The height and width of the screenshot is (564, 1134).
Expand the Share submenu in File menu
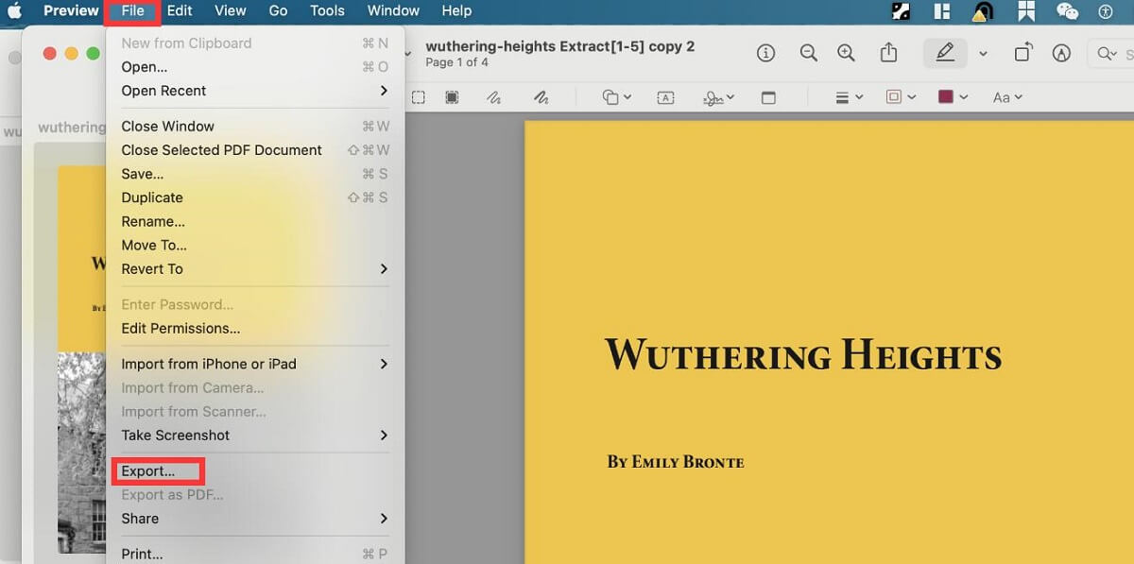click(x=384, y=519)
